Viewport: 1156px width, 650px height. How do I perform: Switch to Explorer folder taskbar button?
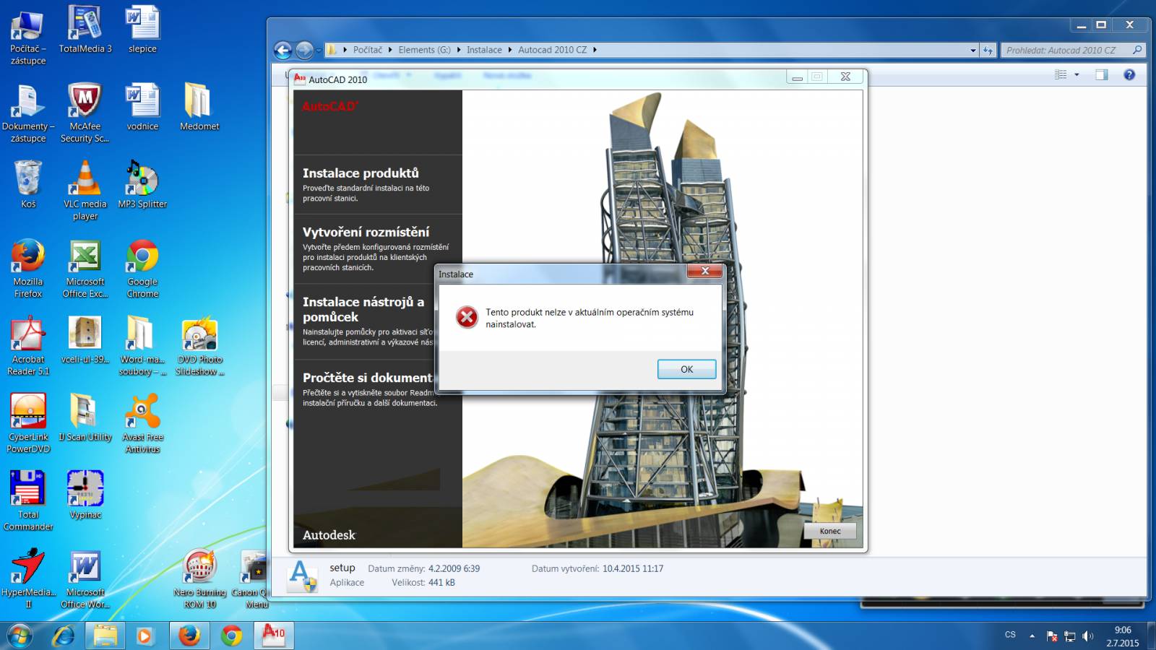pyautogui.click(x=105, y=636)
